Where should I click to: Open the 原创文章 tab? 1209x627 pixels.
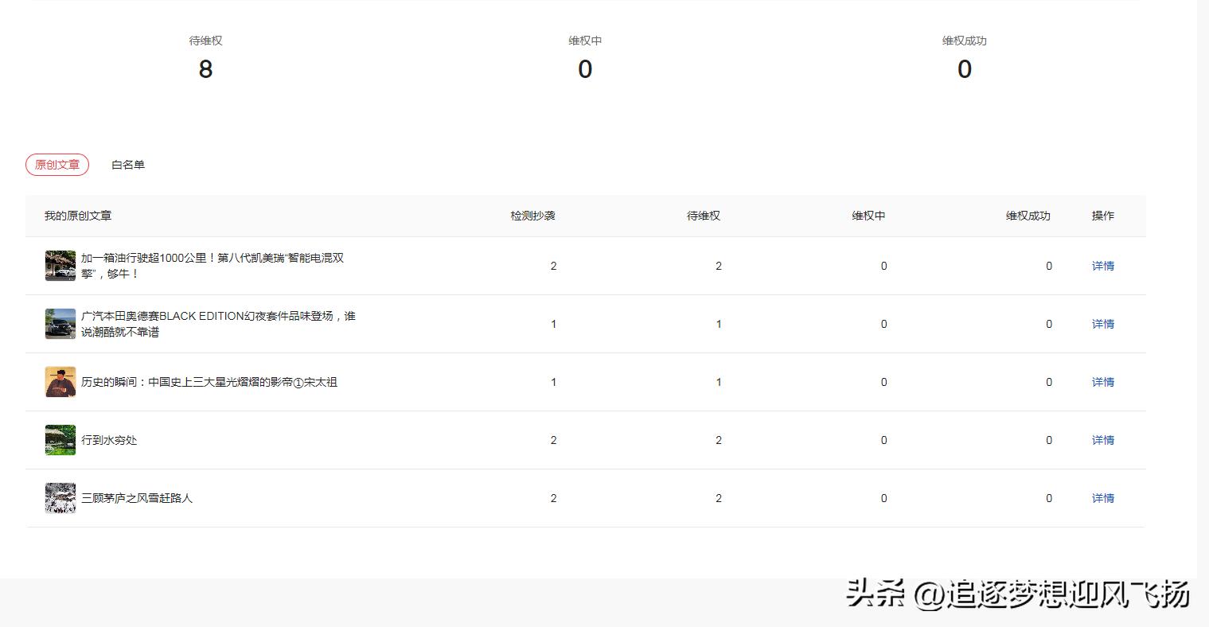pyautogui.click(x=57, y=165)
